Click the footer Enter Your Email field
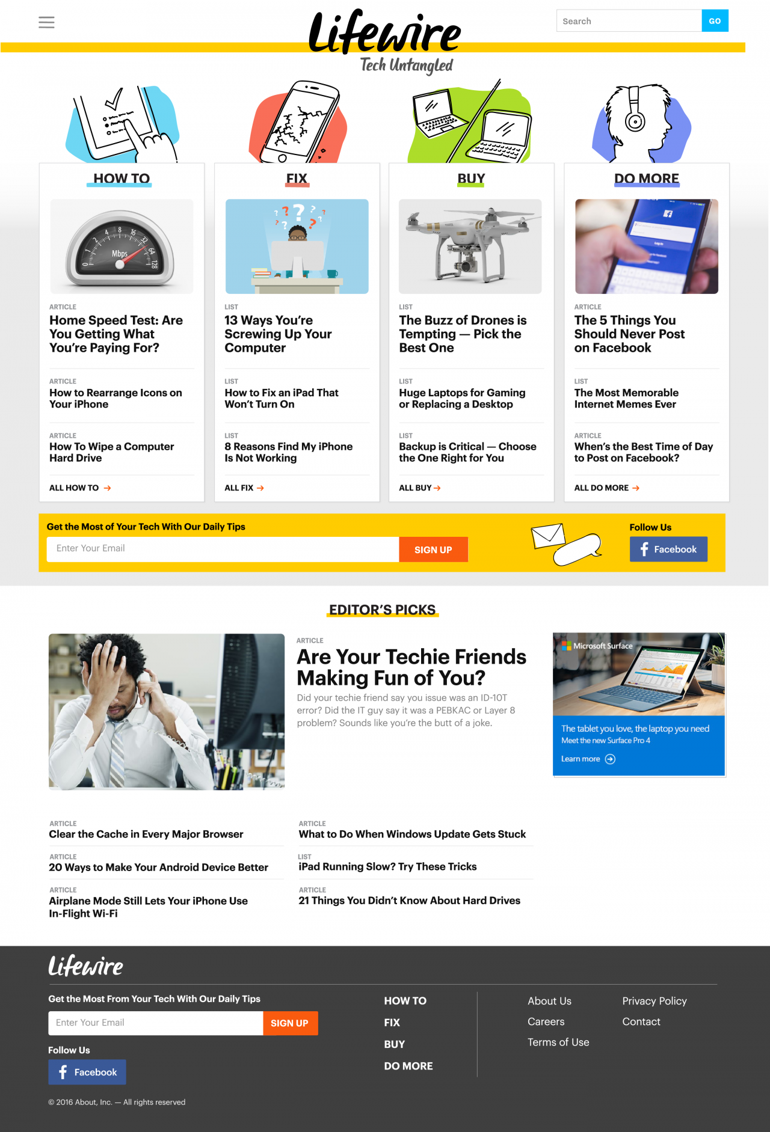Viewport: 770px width, 1132px height. (x=156, y=1023)
